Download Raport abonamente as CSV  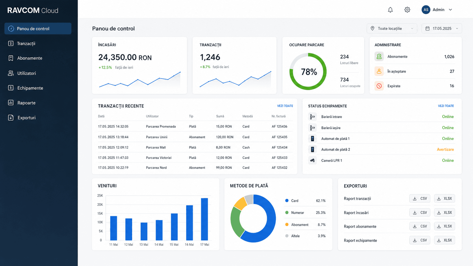(420, 226)
